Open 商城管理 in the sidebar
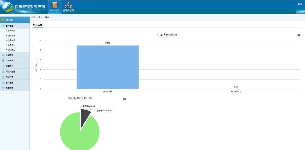The height and width of the screenshot is (150, 305). click(15, 77)
